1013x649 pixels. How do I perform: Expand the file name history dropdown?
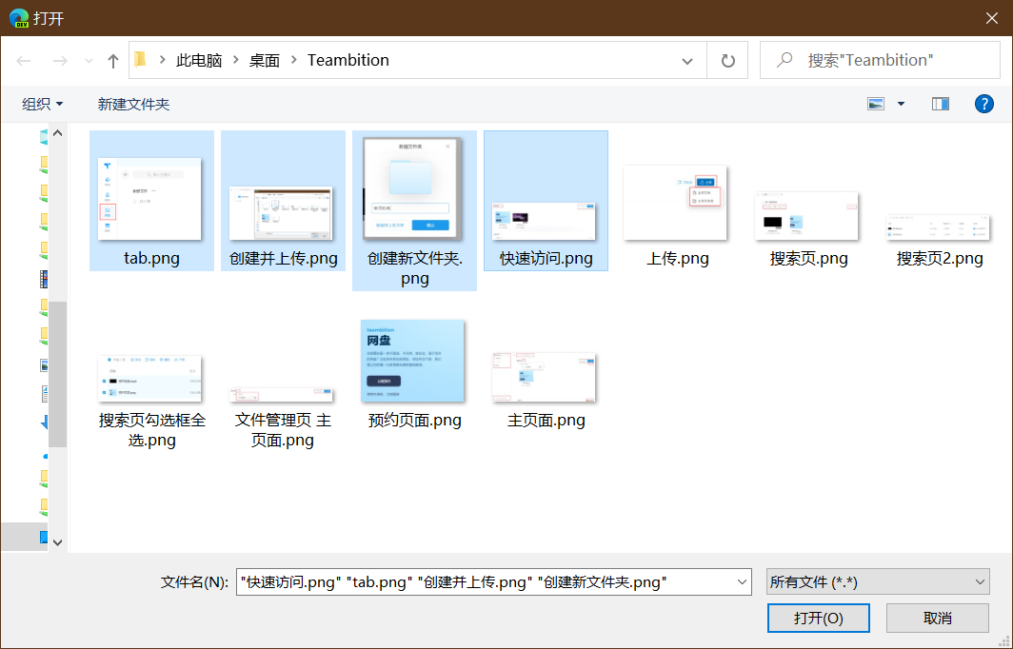[743, 581]
